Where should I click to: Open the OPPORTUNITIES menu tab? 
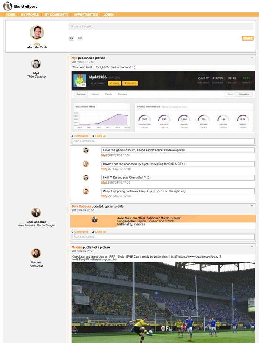pos(86,14)
